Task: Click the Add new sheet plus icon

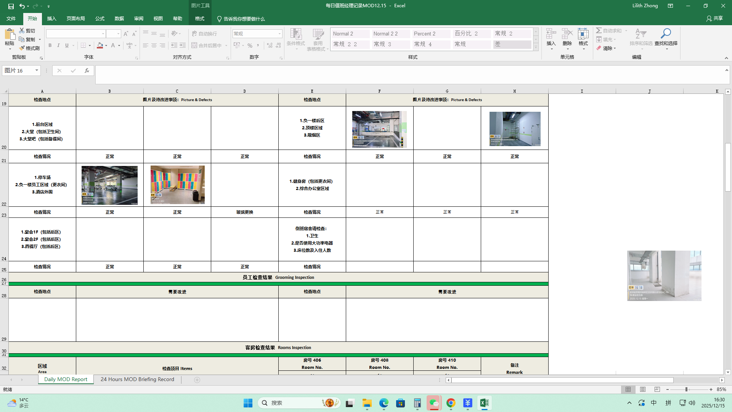Action: (x=197, y=380)
